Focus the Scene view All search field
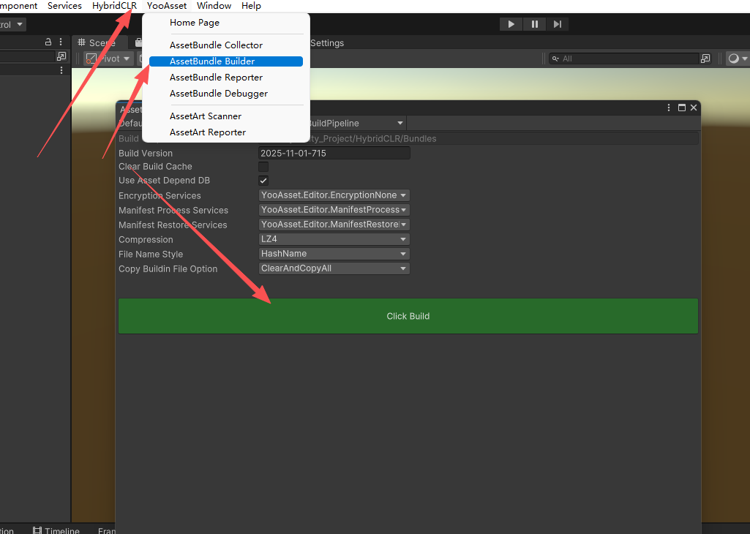 tap(624, 59)
